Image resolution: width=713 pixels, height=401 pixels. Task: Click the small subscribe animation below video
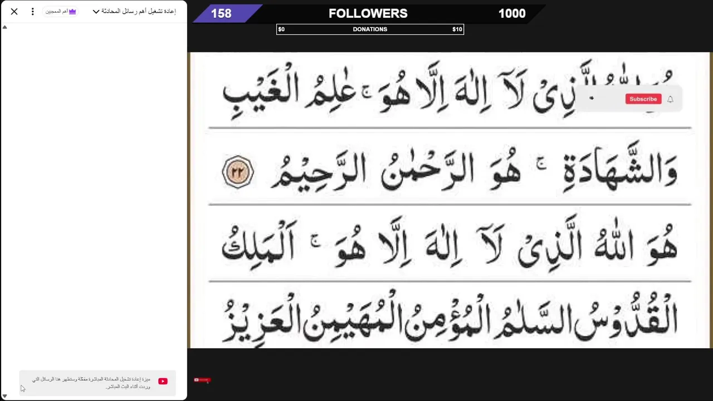tap(202, 380)
